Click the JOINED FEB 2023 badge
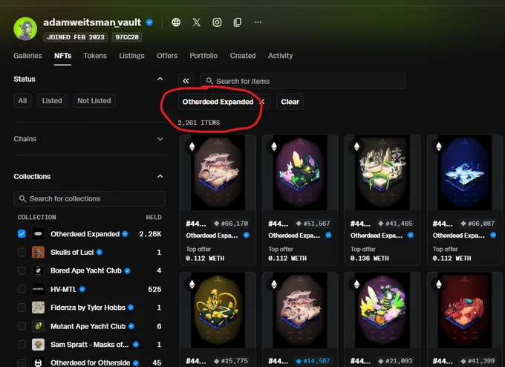This screenshot has width=505, height=367. click(76, 37)
